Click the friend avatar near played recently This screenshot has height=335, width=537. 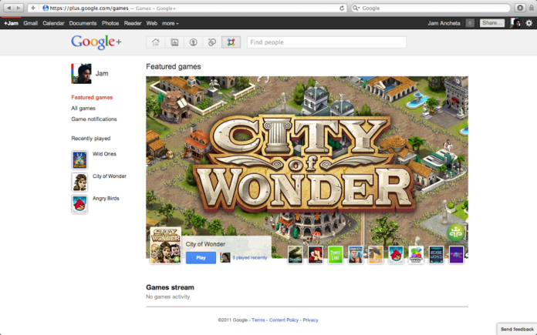point(225,257)
